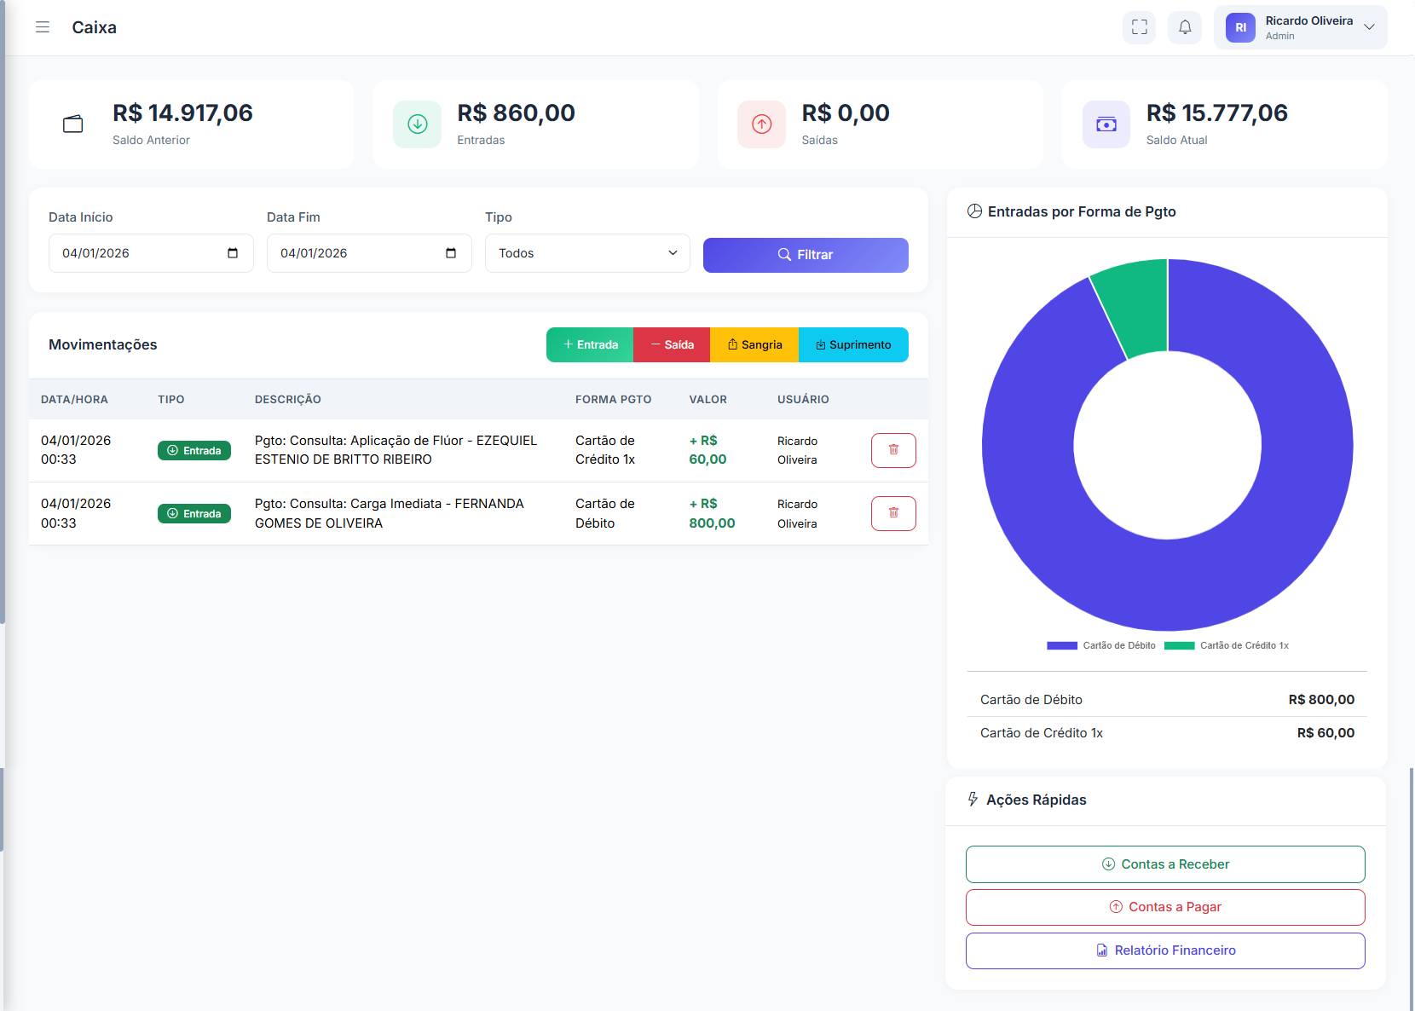Expand the Tipo dropdown

pyautogui.click(x=587, y=253)
